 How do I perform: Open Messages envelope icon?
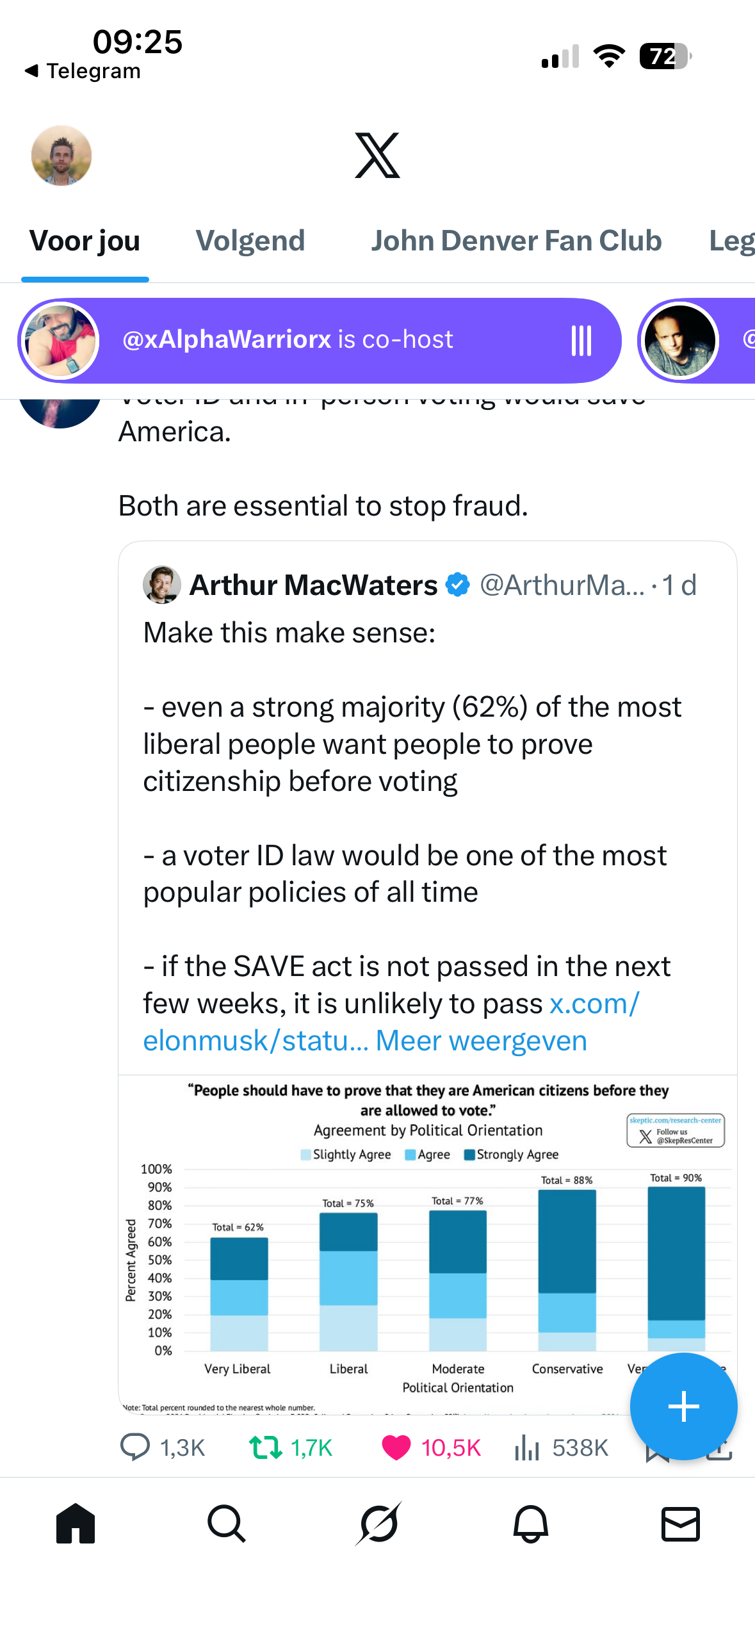click(680, 1524)
